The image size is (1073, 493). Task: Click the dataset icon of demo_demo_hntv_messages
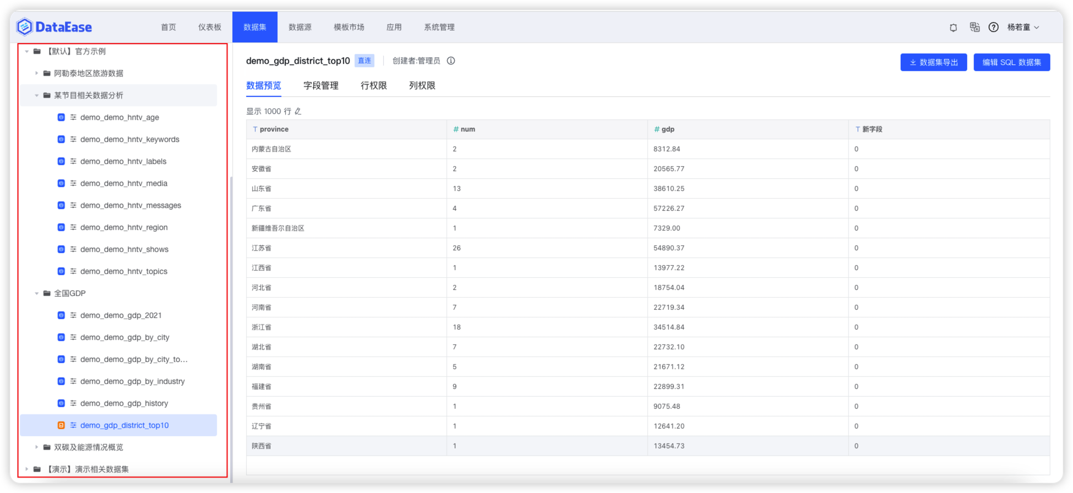coord(61,205)
